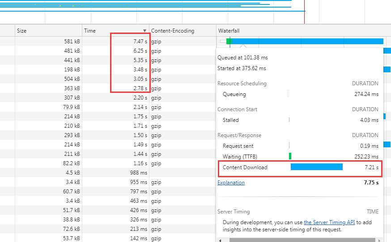Image resolution: width=391 pixels, height=242 pixels.
Task: Click the tooltip scrollbar right arrow
Action: pos(379,240)
